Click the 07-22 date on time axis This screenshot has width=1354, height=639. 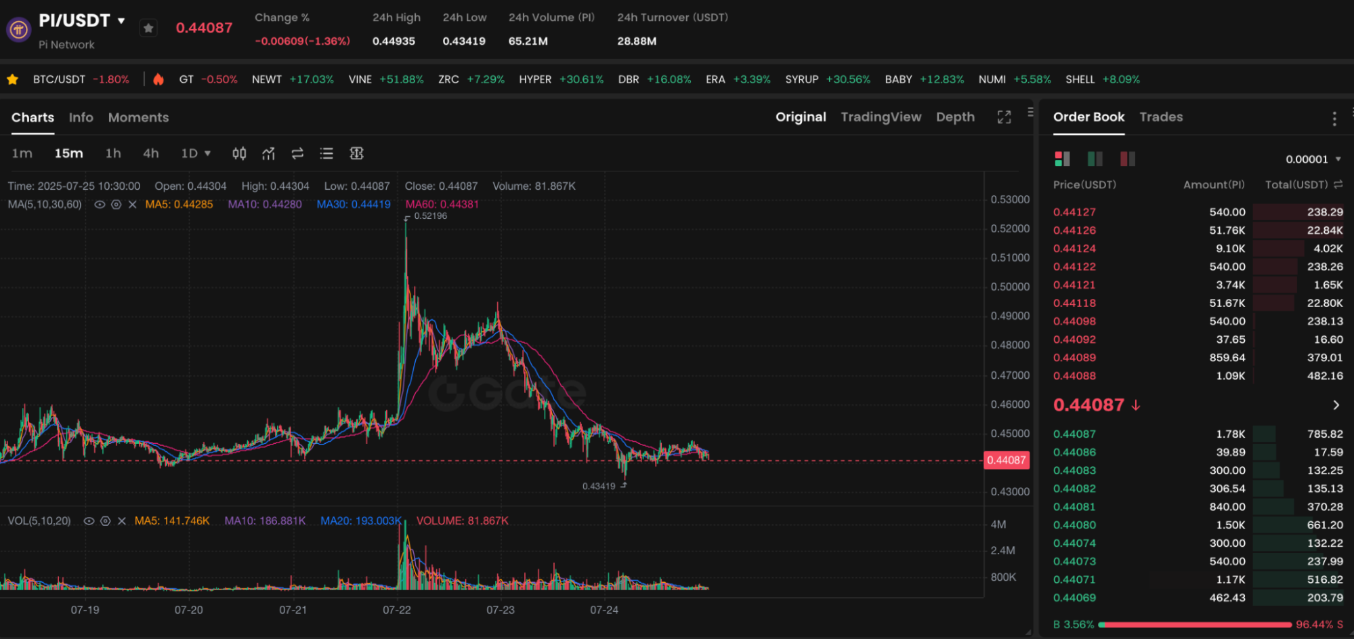397,610
